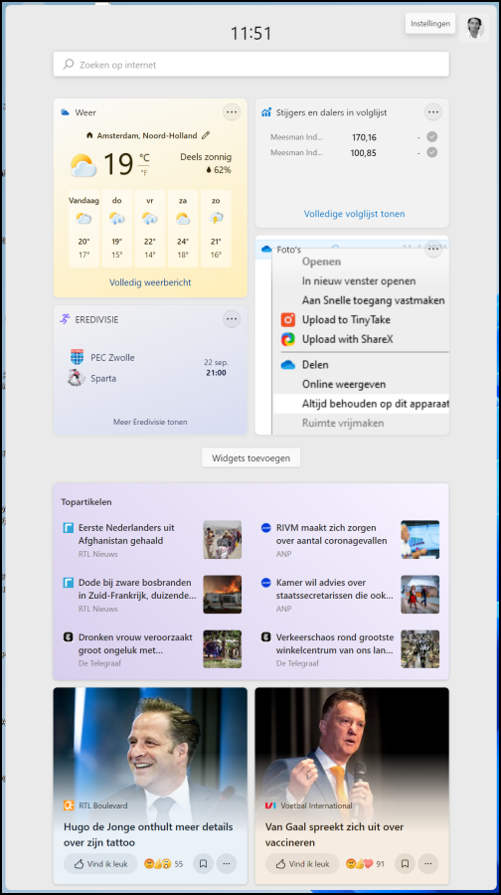
Task: Select the za forecast day
Action: tap(183, 229)
